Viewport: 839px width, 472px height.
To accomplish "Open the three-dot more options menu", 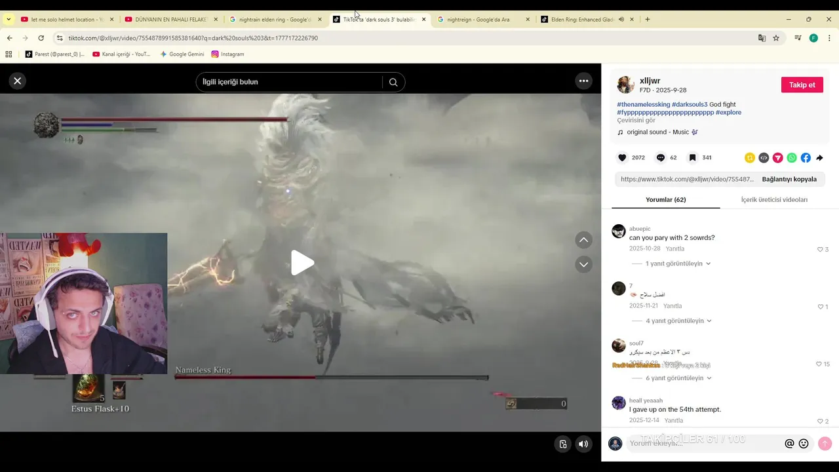I will point(583,81).
